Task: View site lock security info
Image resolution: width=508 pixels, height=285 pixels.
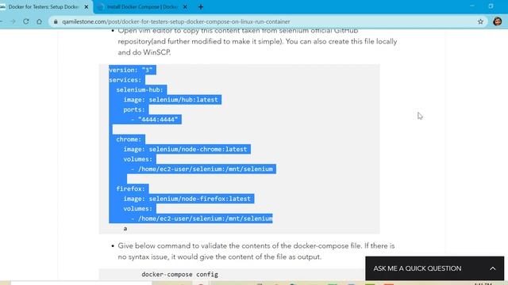Action: point(56,21)
